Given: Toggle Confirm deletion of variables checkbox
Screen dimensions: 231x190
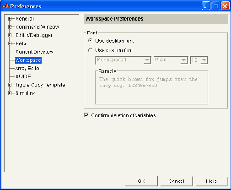Looking at the screenshot, I should (x=86, y=115).
